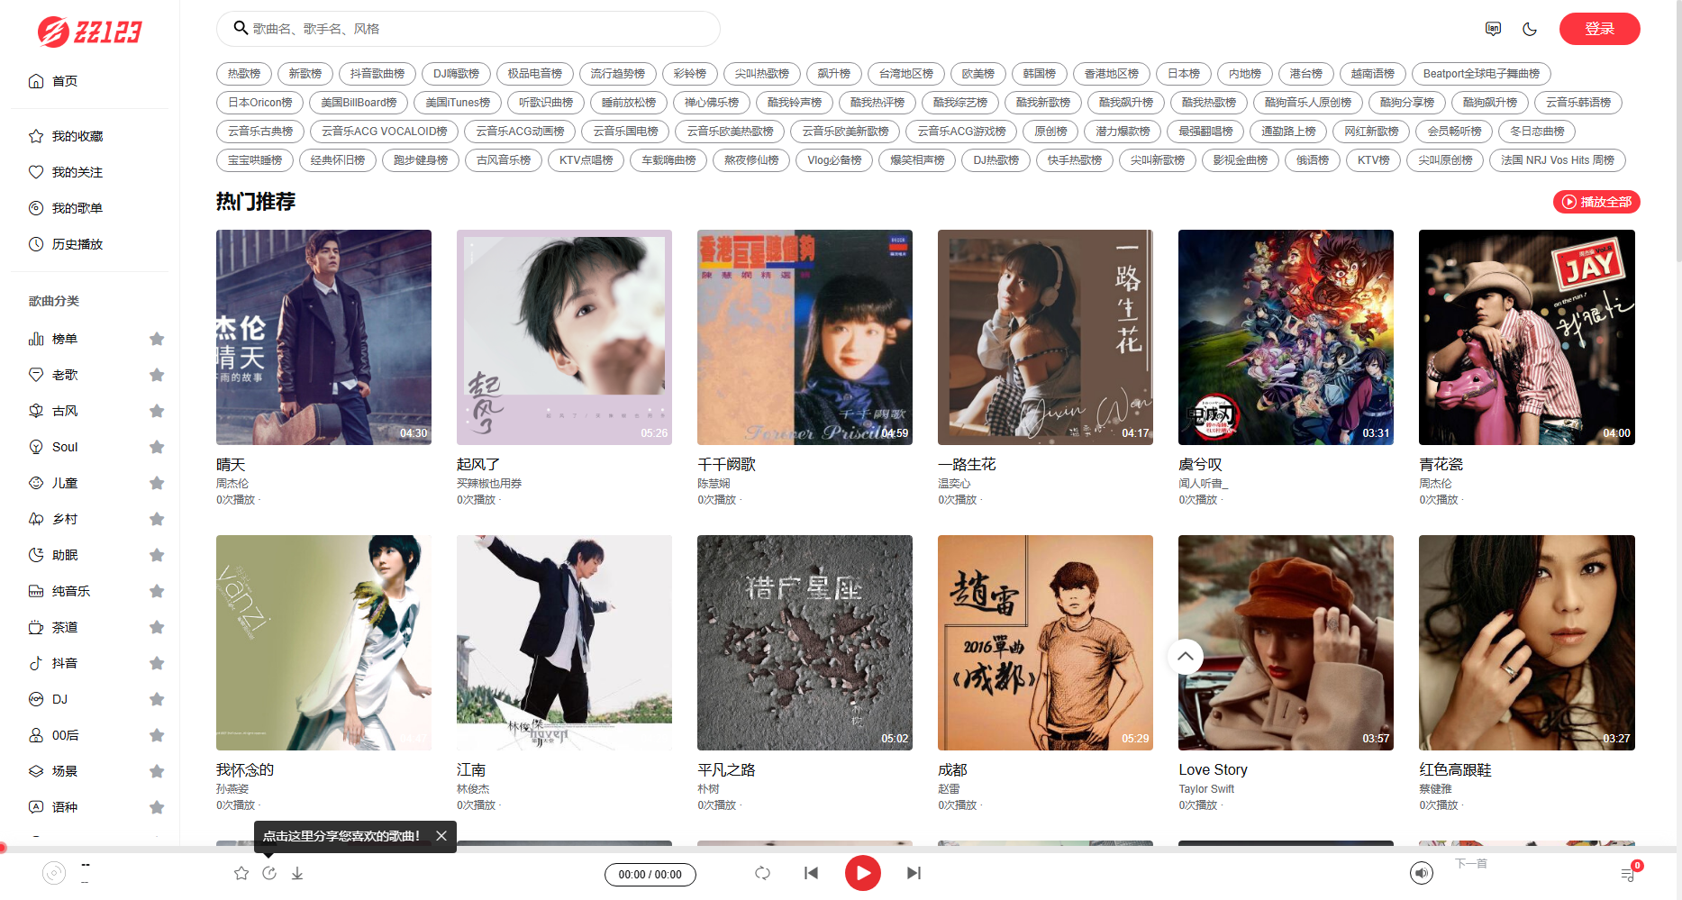Skip to previous track
Screen dimensions: 1682x900
point(811,873)
